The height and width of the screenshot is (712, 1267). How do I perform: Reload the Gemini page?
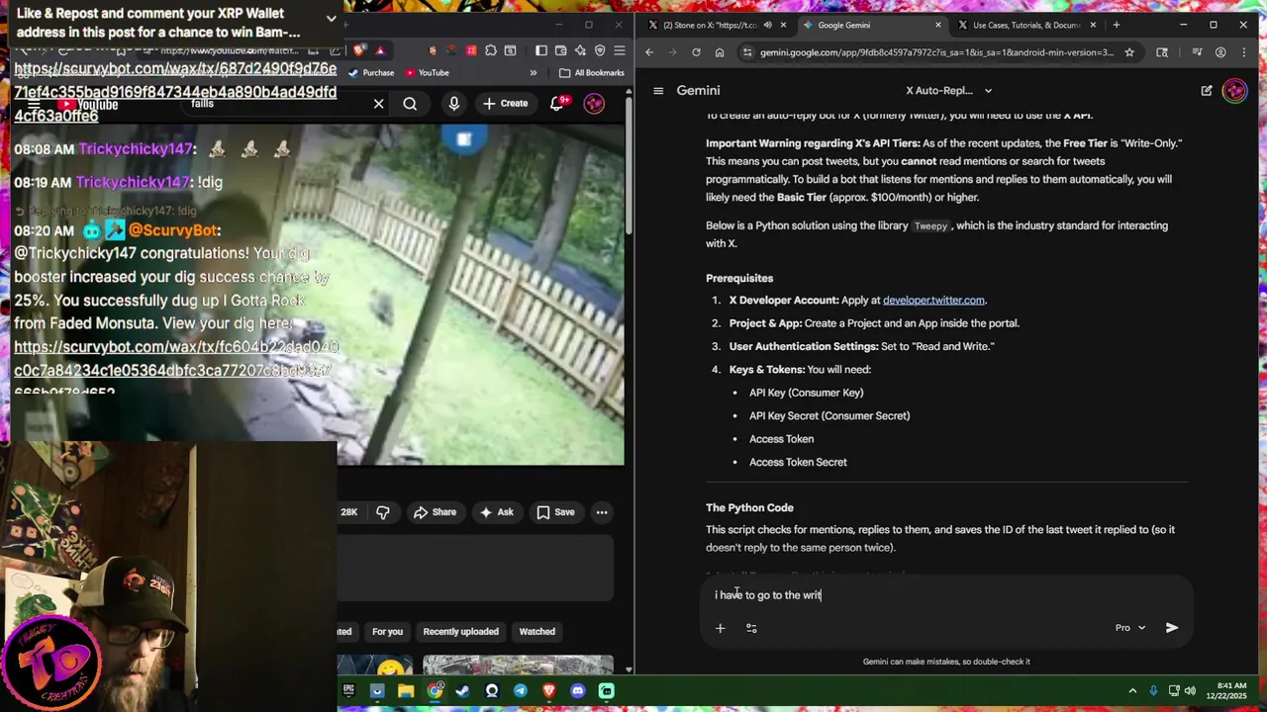[696, 52]
